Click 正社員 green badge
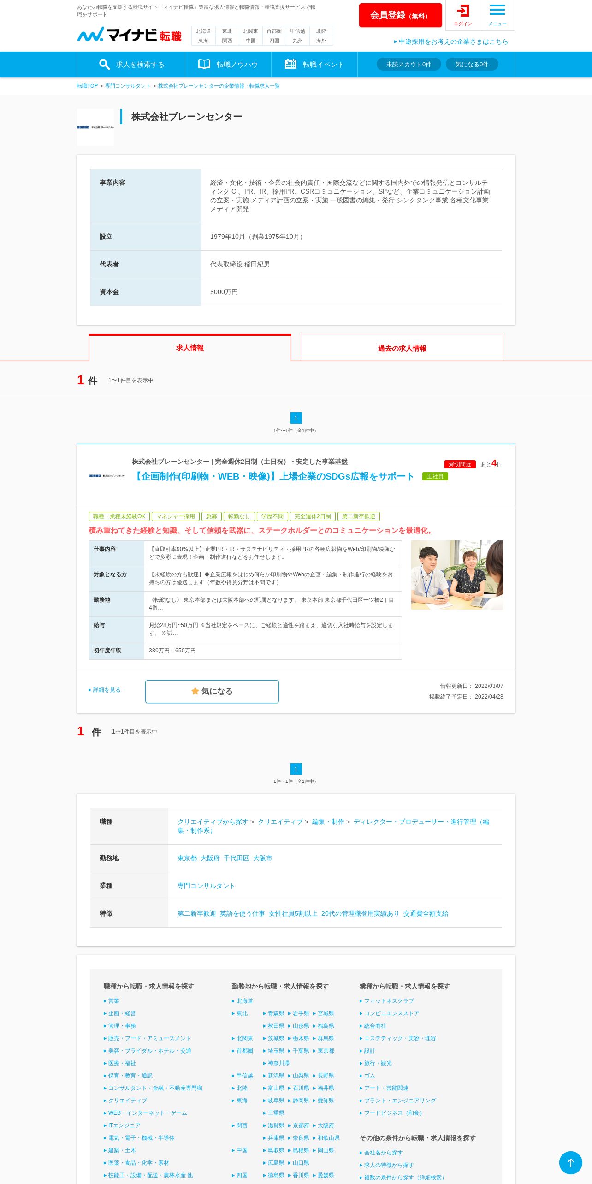The image size is (592, 1184). click(435, 476)
